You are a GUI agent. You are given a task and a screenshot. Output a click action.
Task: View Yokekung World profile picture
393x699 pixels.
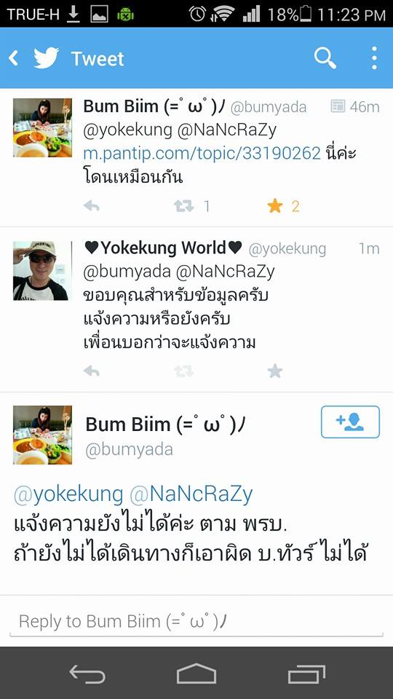[42, 271]
